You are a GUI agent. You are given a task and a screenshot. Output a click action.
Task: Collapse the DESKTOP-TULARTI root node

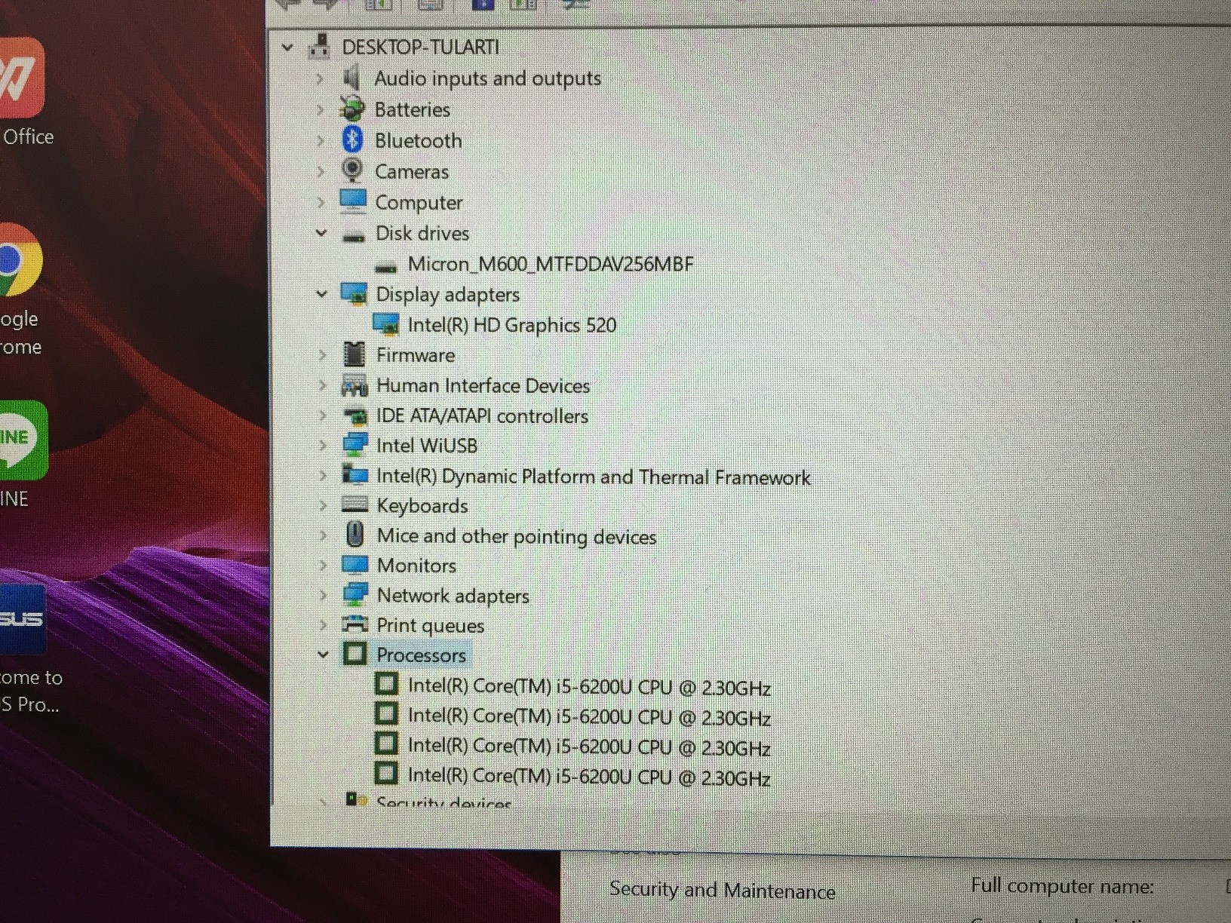(287, 47)
